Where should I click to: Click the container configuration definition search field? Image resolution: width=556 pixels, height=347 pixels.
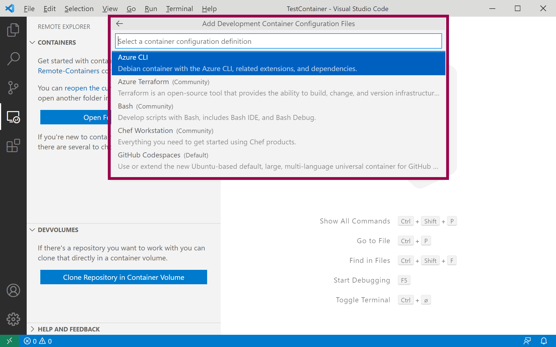[x=278, y=41]
